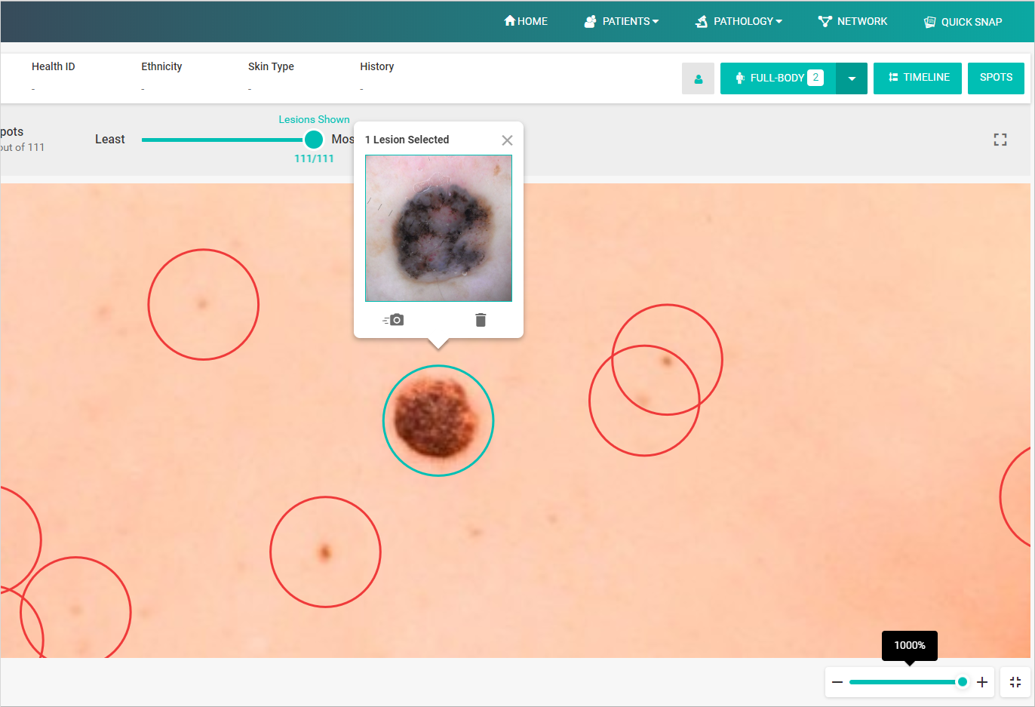The image size is (1035, 707).
Task: Zoom in with the plus icon
Action: point(982,682)
